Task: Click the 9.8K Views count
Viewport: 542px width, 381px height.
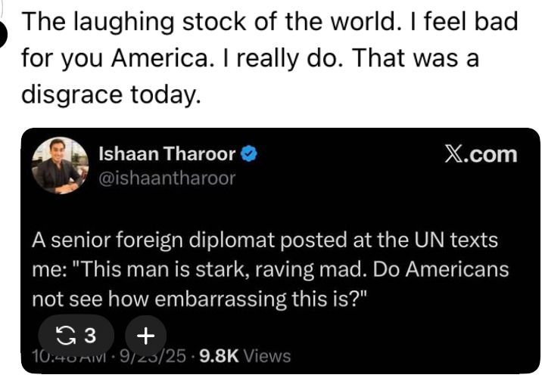Action: (x=243, y=355)
